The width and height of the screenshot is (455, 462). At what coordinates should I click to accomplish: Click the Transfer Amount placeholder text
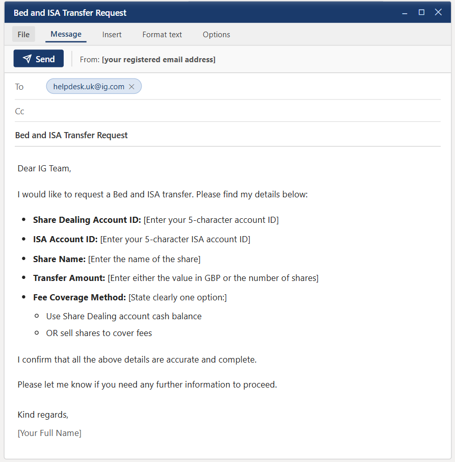[x=213, y=278]
